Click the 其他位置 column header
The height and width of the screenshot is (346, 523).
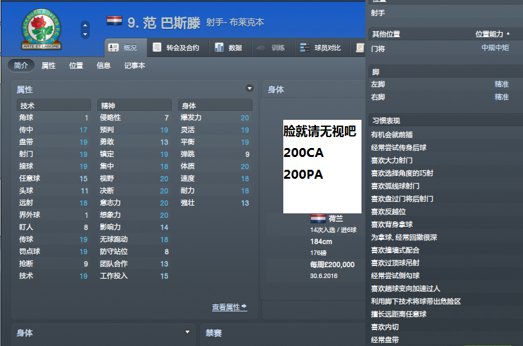click(386, 34)
